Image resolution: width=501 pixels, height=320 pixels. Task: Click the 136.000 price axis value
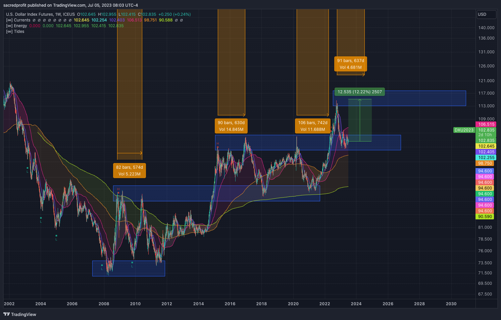(x=486, y=38)
